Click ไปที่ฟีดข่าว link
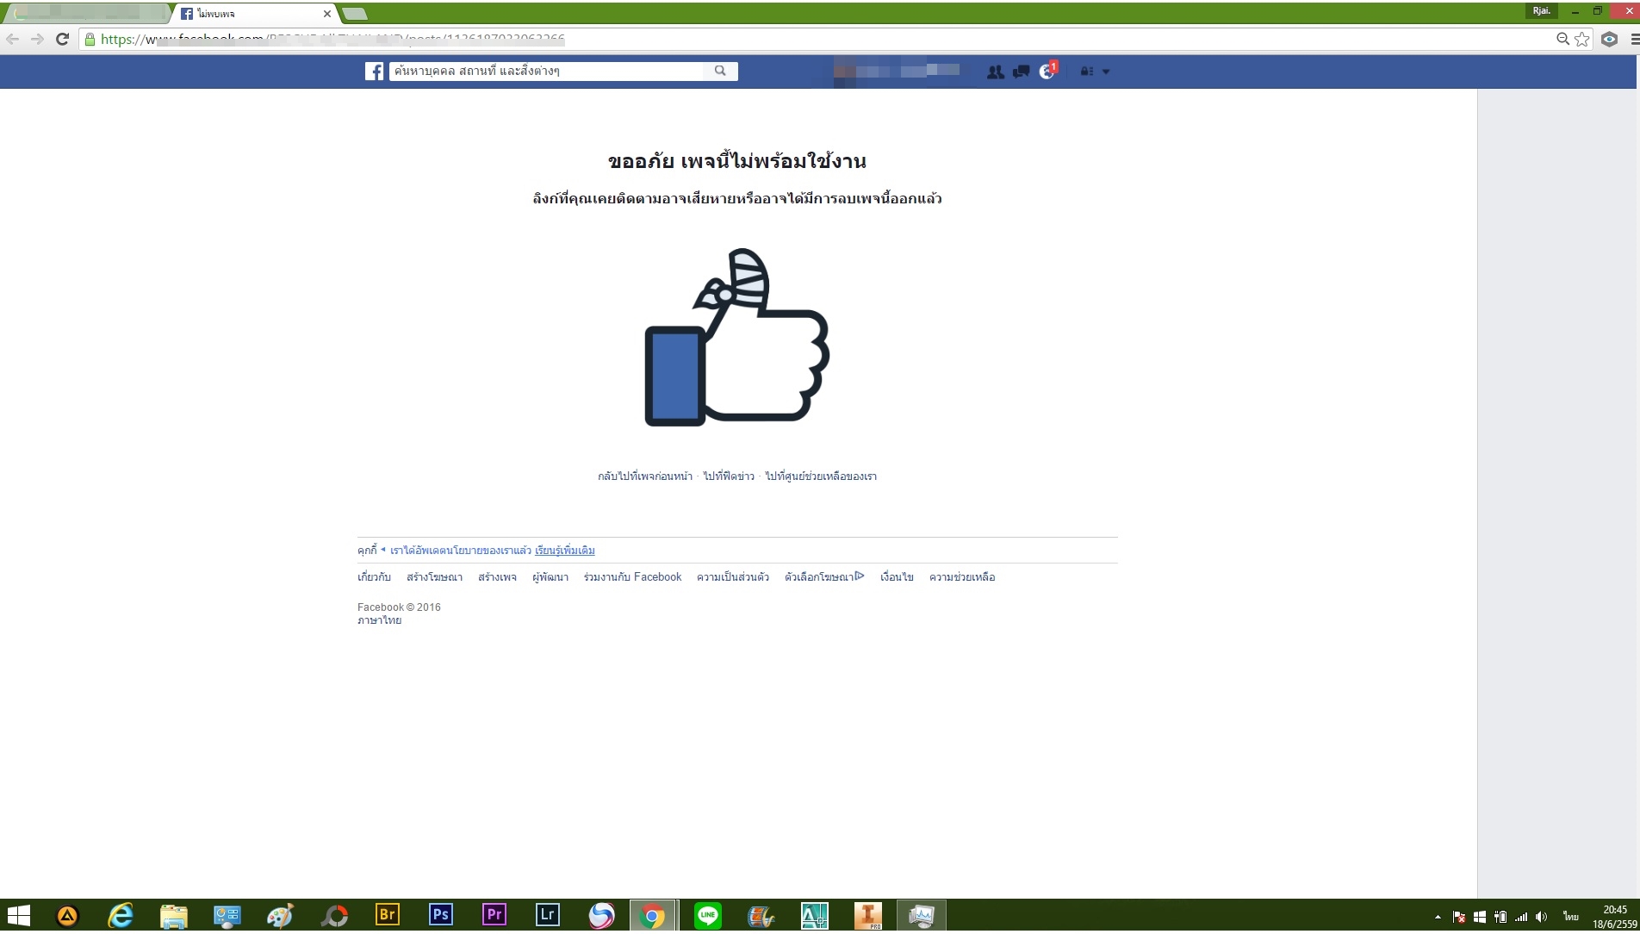Viewport: 1640px width, 934px height. 729,476
